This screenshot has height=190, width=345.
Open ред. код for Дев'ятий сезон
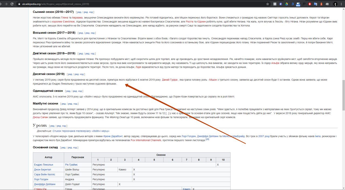[x=90, y=54]
